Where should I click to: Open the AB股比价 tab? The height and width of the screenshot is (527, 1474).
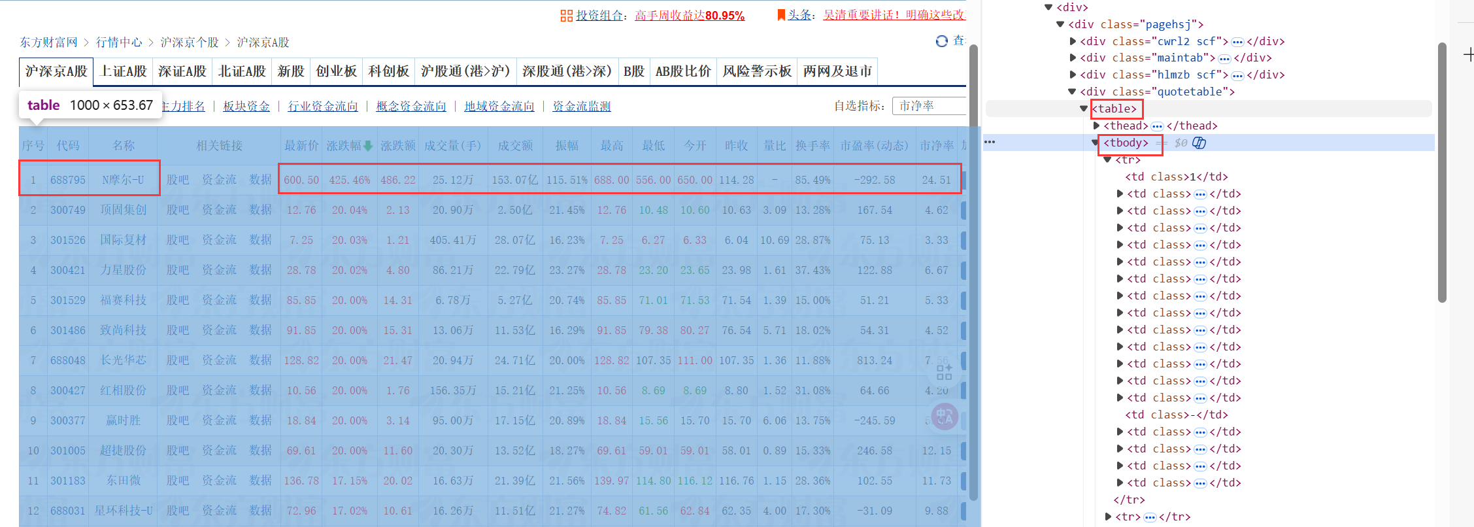click(683, 71)
